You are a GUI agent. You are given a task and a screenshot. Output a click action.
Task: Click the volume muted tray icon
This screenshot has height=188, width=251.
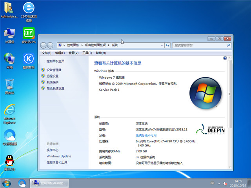tap(225, 183)
